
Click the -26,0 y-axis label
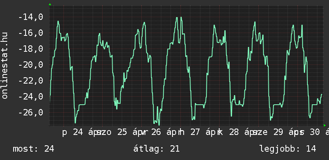pyautogui.click(x=30, y=113)
